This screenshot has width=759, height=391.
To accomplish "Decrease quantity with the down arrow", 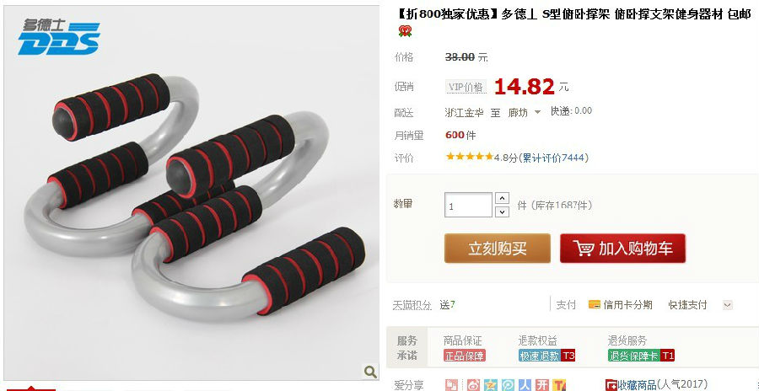I will [x=503, y=212].
